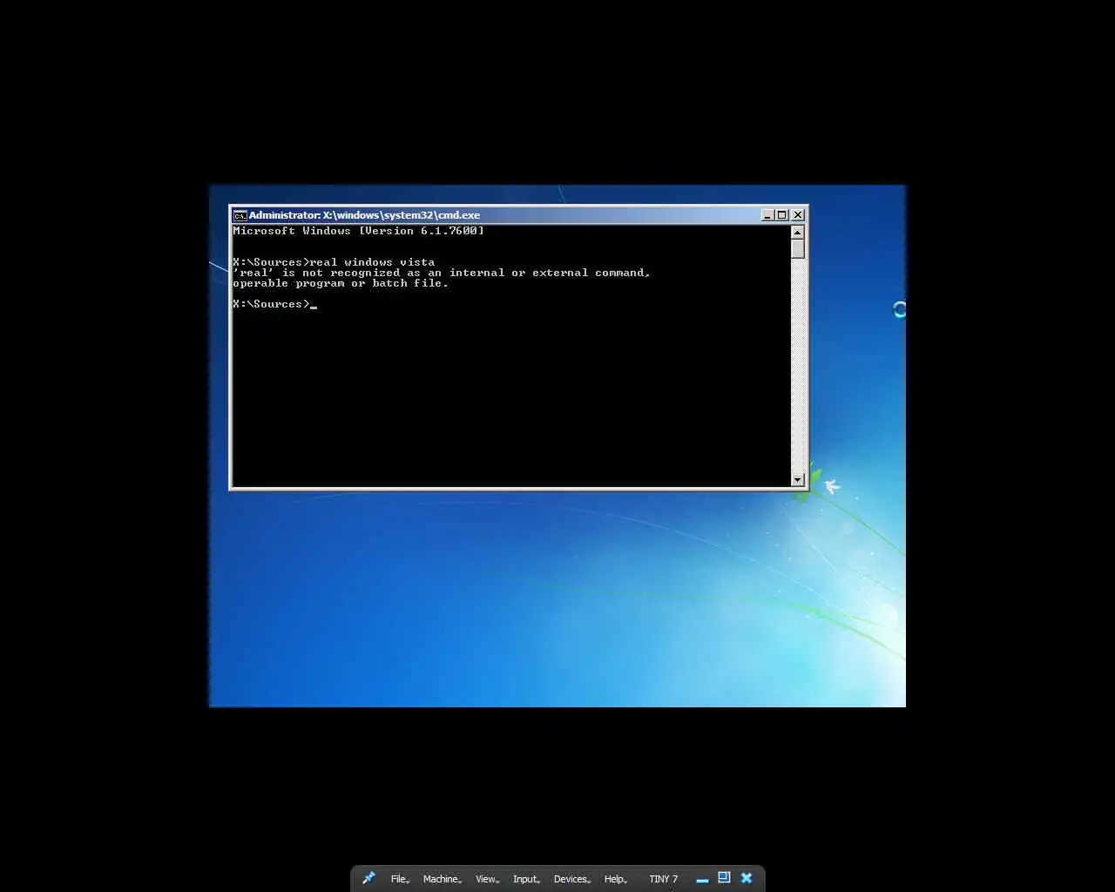1115x892 pixels.
Task: Close the TINY 7 virtual machine
Action: coord(747,878)
